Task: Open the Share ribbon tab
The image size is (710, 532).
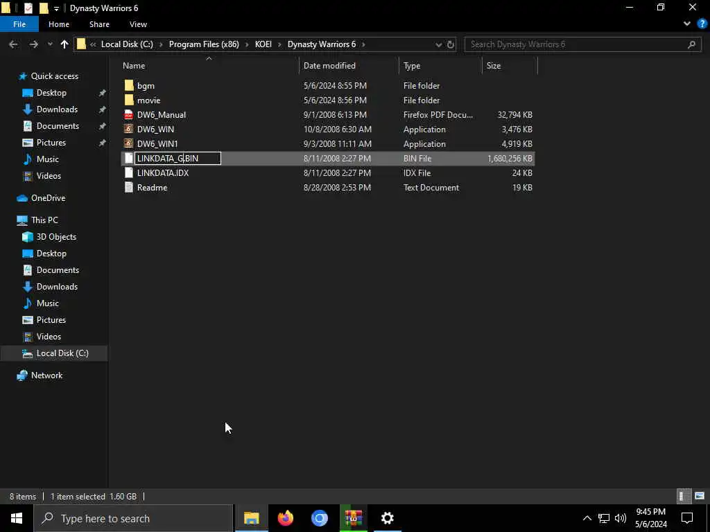Action: coord(99,24)
